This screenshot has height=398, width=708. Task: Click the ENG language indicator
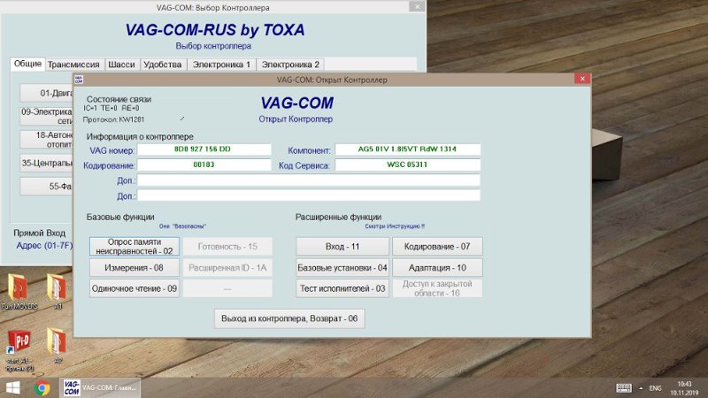(655, 388)
